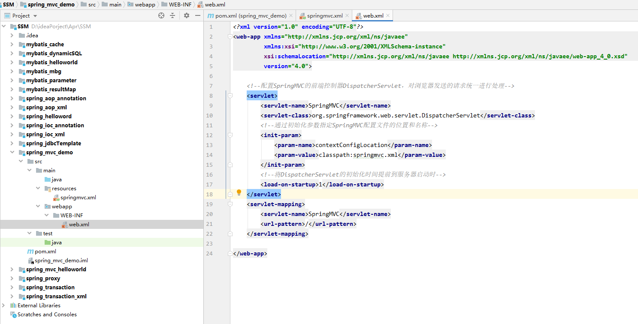This screenshot has width=638, height=324.
Task: Click webapp in the breadcrumb bar
Action: [142, 4]
